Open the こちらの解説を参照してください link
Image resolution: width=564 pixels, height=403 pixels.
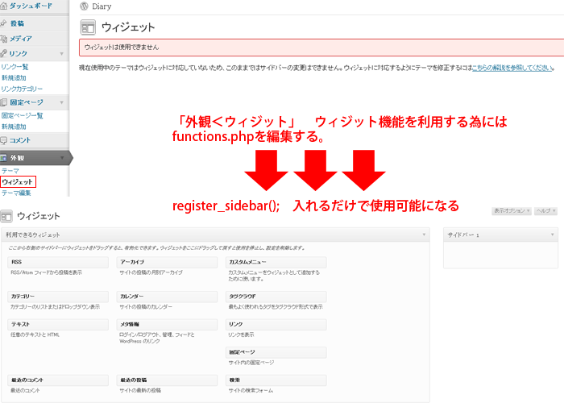coord(512,68)
